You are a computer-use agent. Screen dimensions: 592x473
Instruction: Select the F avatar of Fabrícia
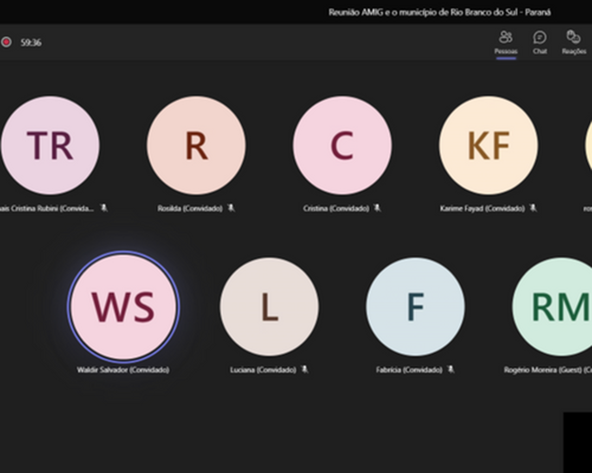tap(415, 307)
